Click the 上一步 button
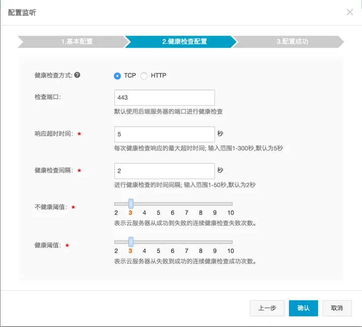This screenshot has width=362, height=327. 267,308
